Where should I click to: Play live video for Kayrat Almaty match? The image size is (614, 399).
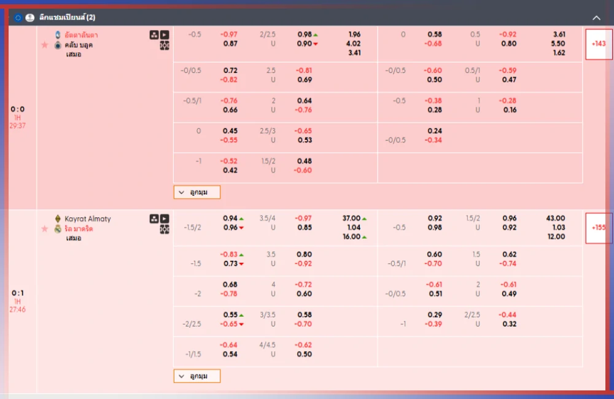pyautogui.click(x=165, y=219)
